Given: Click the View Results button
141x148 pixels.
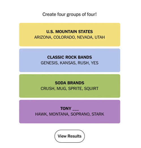Looking at the screenshot, I should [69, 136].
